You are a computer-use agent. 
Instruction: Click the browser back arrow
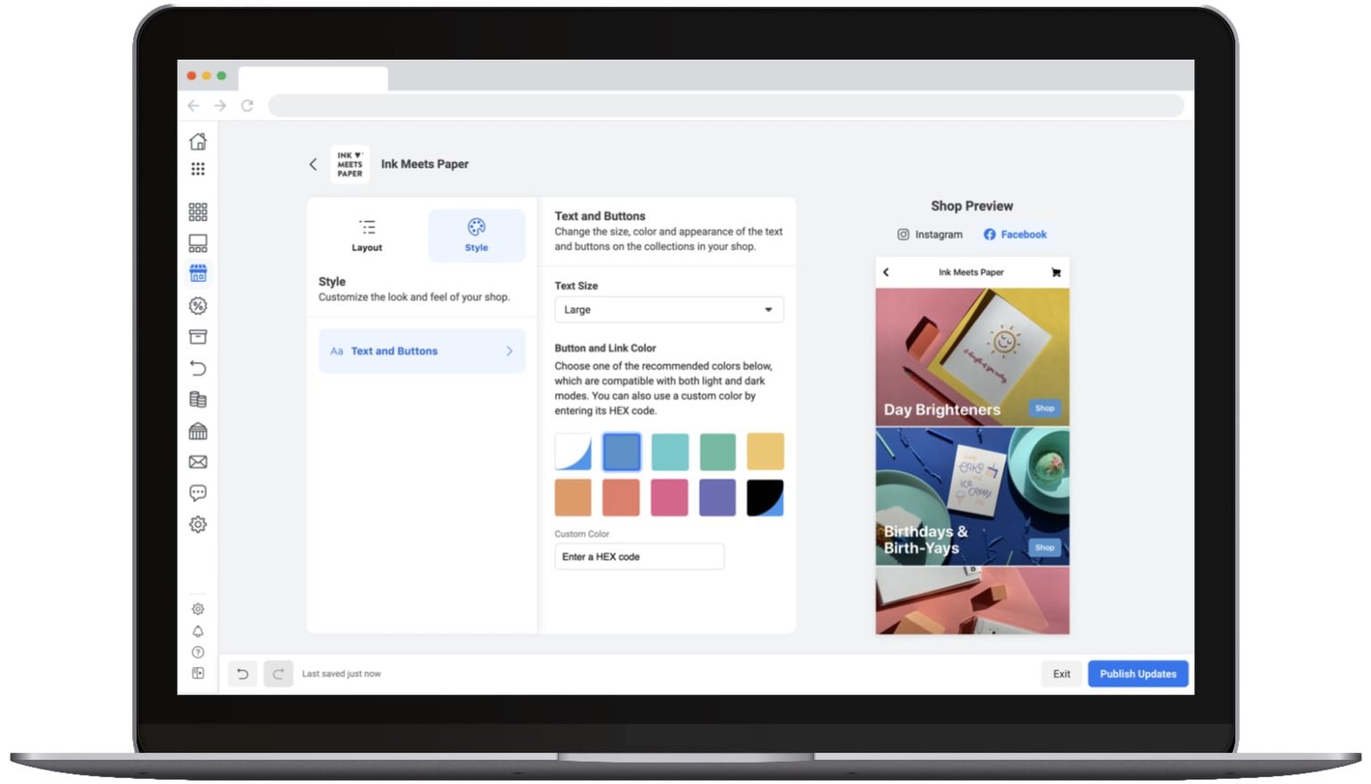pos(193,105)
